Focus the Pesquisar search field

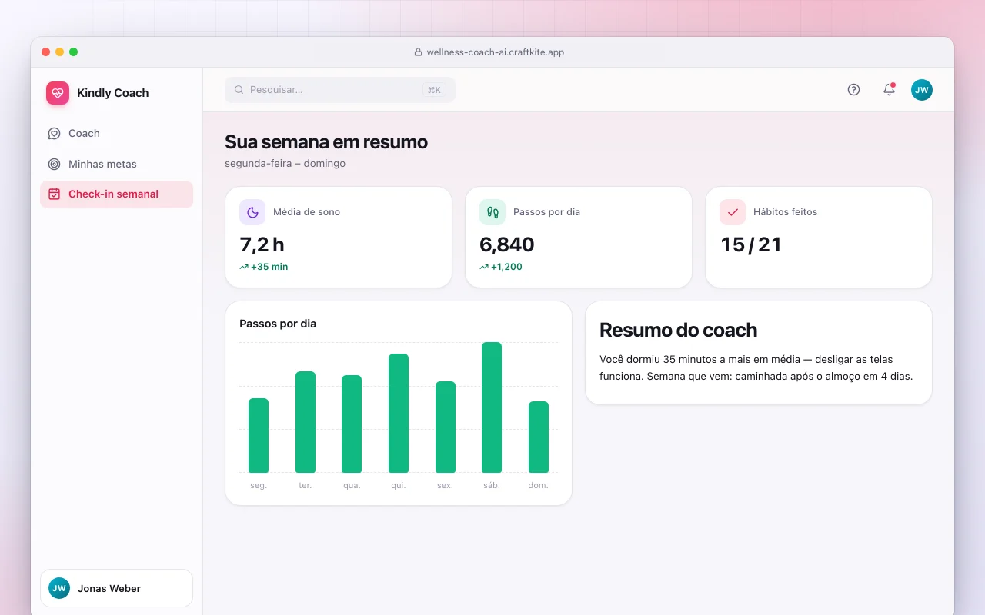340,90
